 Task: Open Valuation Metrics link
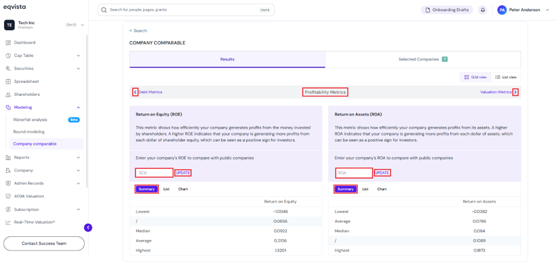[x=496, y=92]
